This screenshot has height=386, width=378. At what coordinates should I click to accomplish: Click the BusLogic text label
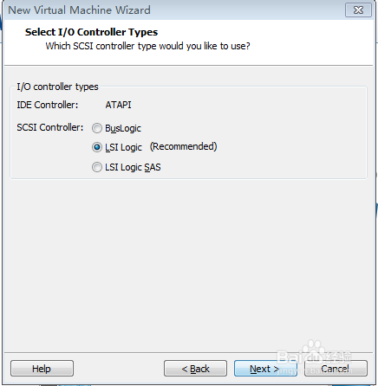123,128
